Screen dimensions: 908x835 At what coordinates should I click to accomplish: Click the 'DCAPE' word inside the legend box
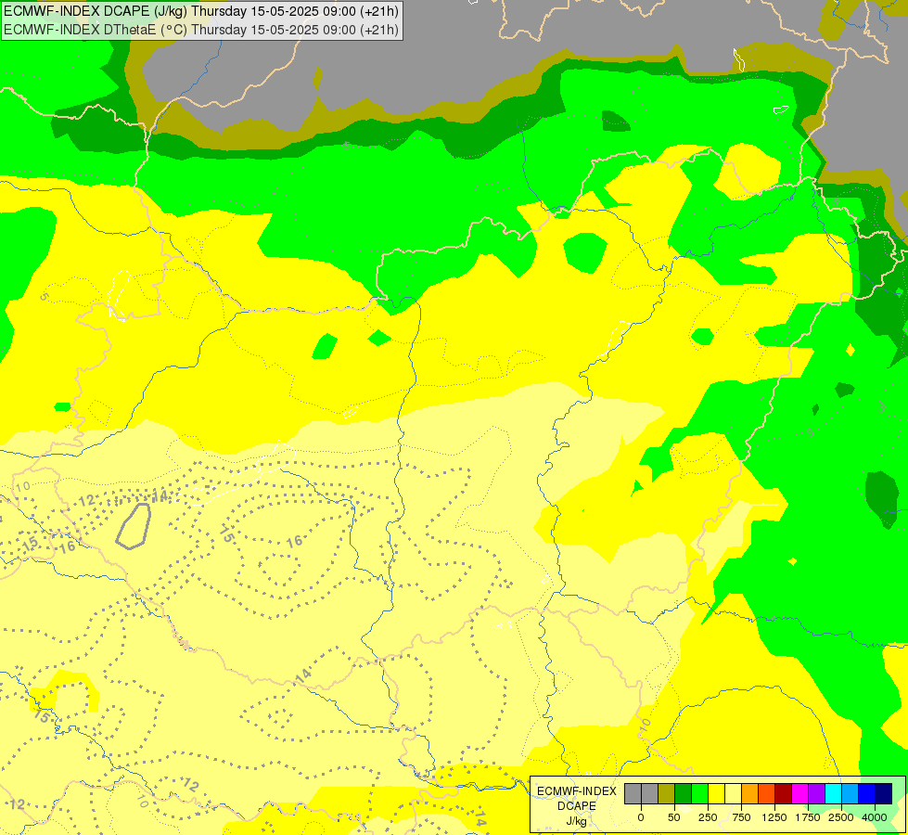point(577,806)
